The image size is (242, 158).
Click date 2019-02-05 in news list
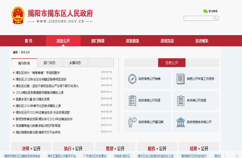pyautogui.click(x=106, y=112)
